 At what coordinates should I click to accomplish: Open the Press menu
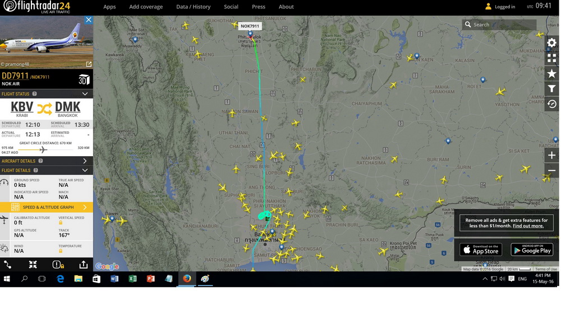pyautogui.click(x=259, y=7)
